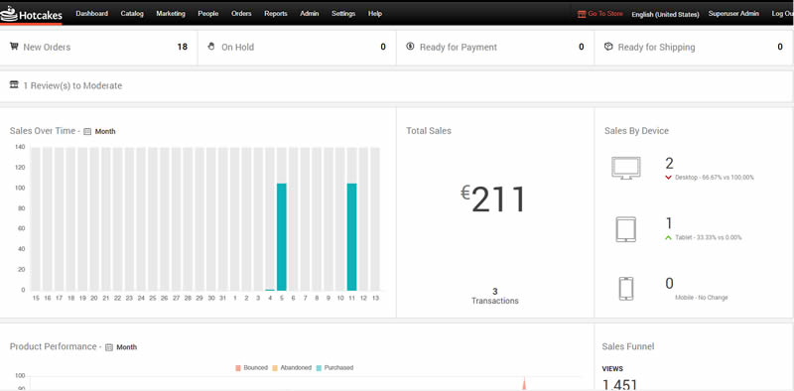Open the Ready for Shipping link
This screenshot has width=794, height=391.
pyautogui.click(x=656, y=47)
